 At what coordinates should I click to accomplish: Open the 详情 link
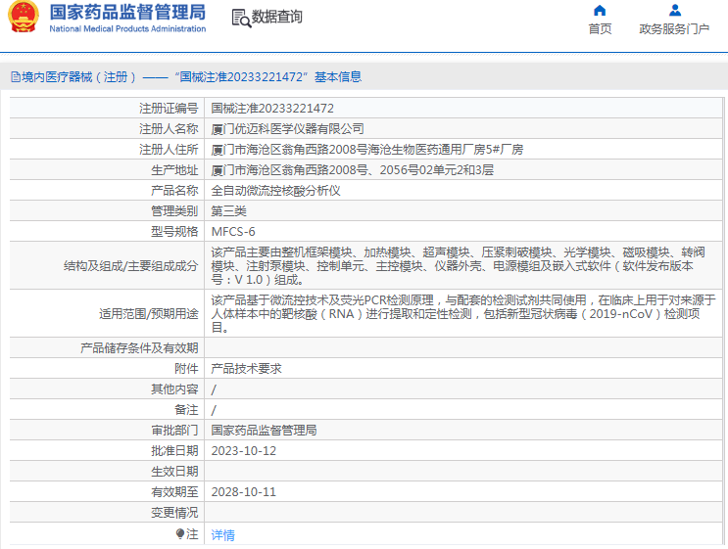pyautogui.click(x=222, y=535)
